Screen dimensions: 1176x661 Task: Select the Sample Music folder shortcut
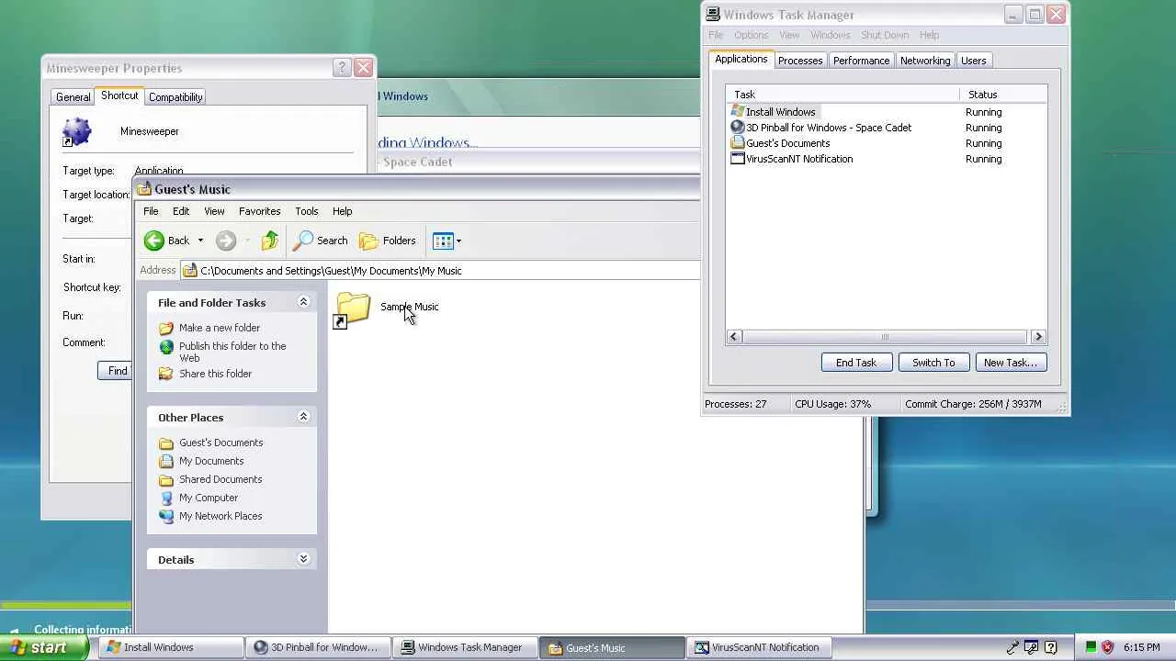pos(387,308)
